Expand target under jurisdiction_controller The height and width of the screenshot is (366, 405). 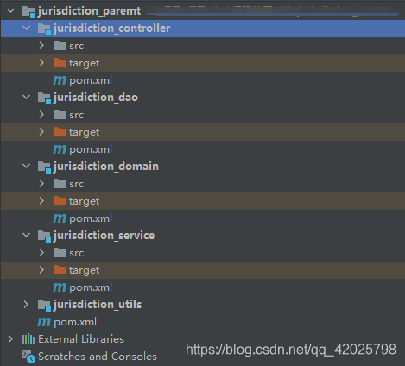41,63
